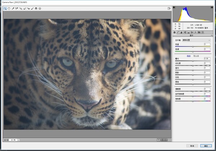The width and height of the screenshot is (216, 151).
Task: Open the Basic panel flyout menu
Action: [x=212, y=36]
